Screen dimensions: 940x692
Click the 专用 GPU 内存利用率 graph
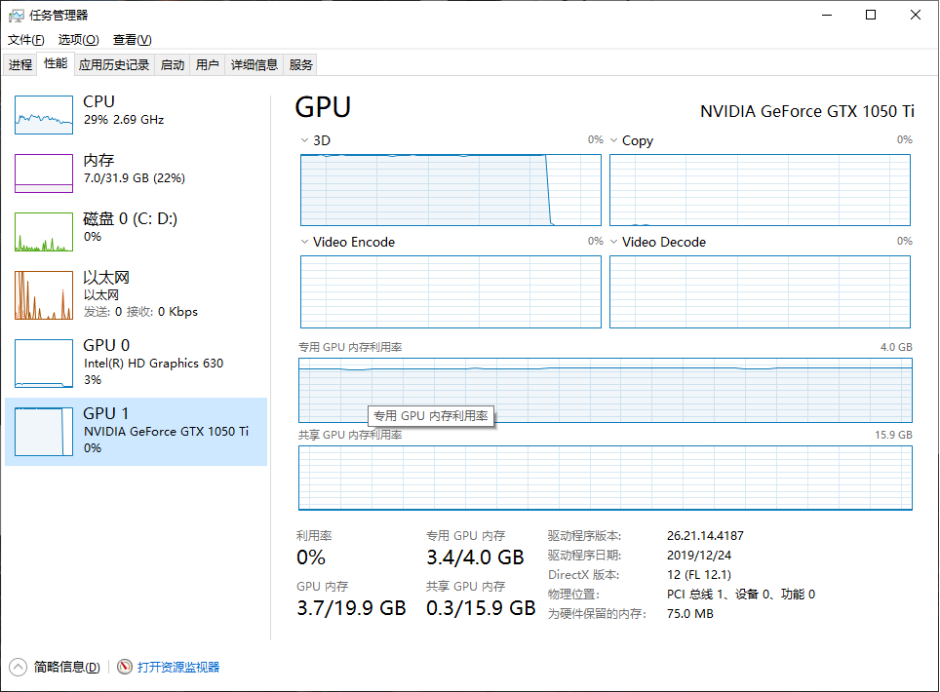pos(606,390)
